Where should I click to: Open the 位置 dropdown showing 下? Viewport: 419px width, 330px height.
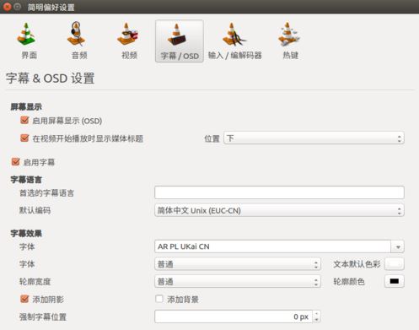pyautogui.click(x=314, y=138)
